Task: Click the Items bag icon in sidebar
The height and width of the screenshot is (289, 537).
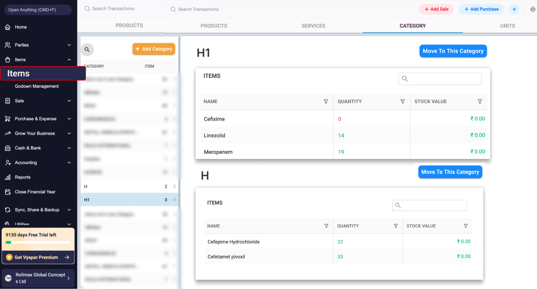Action: tap(8, 60)
